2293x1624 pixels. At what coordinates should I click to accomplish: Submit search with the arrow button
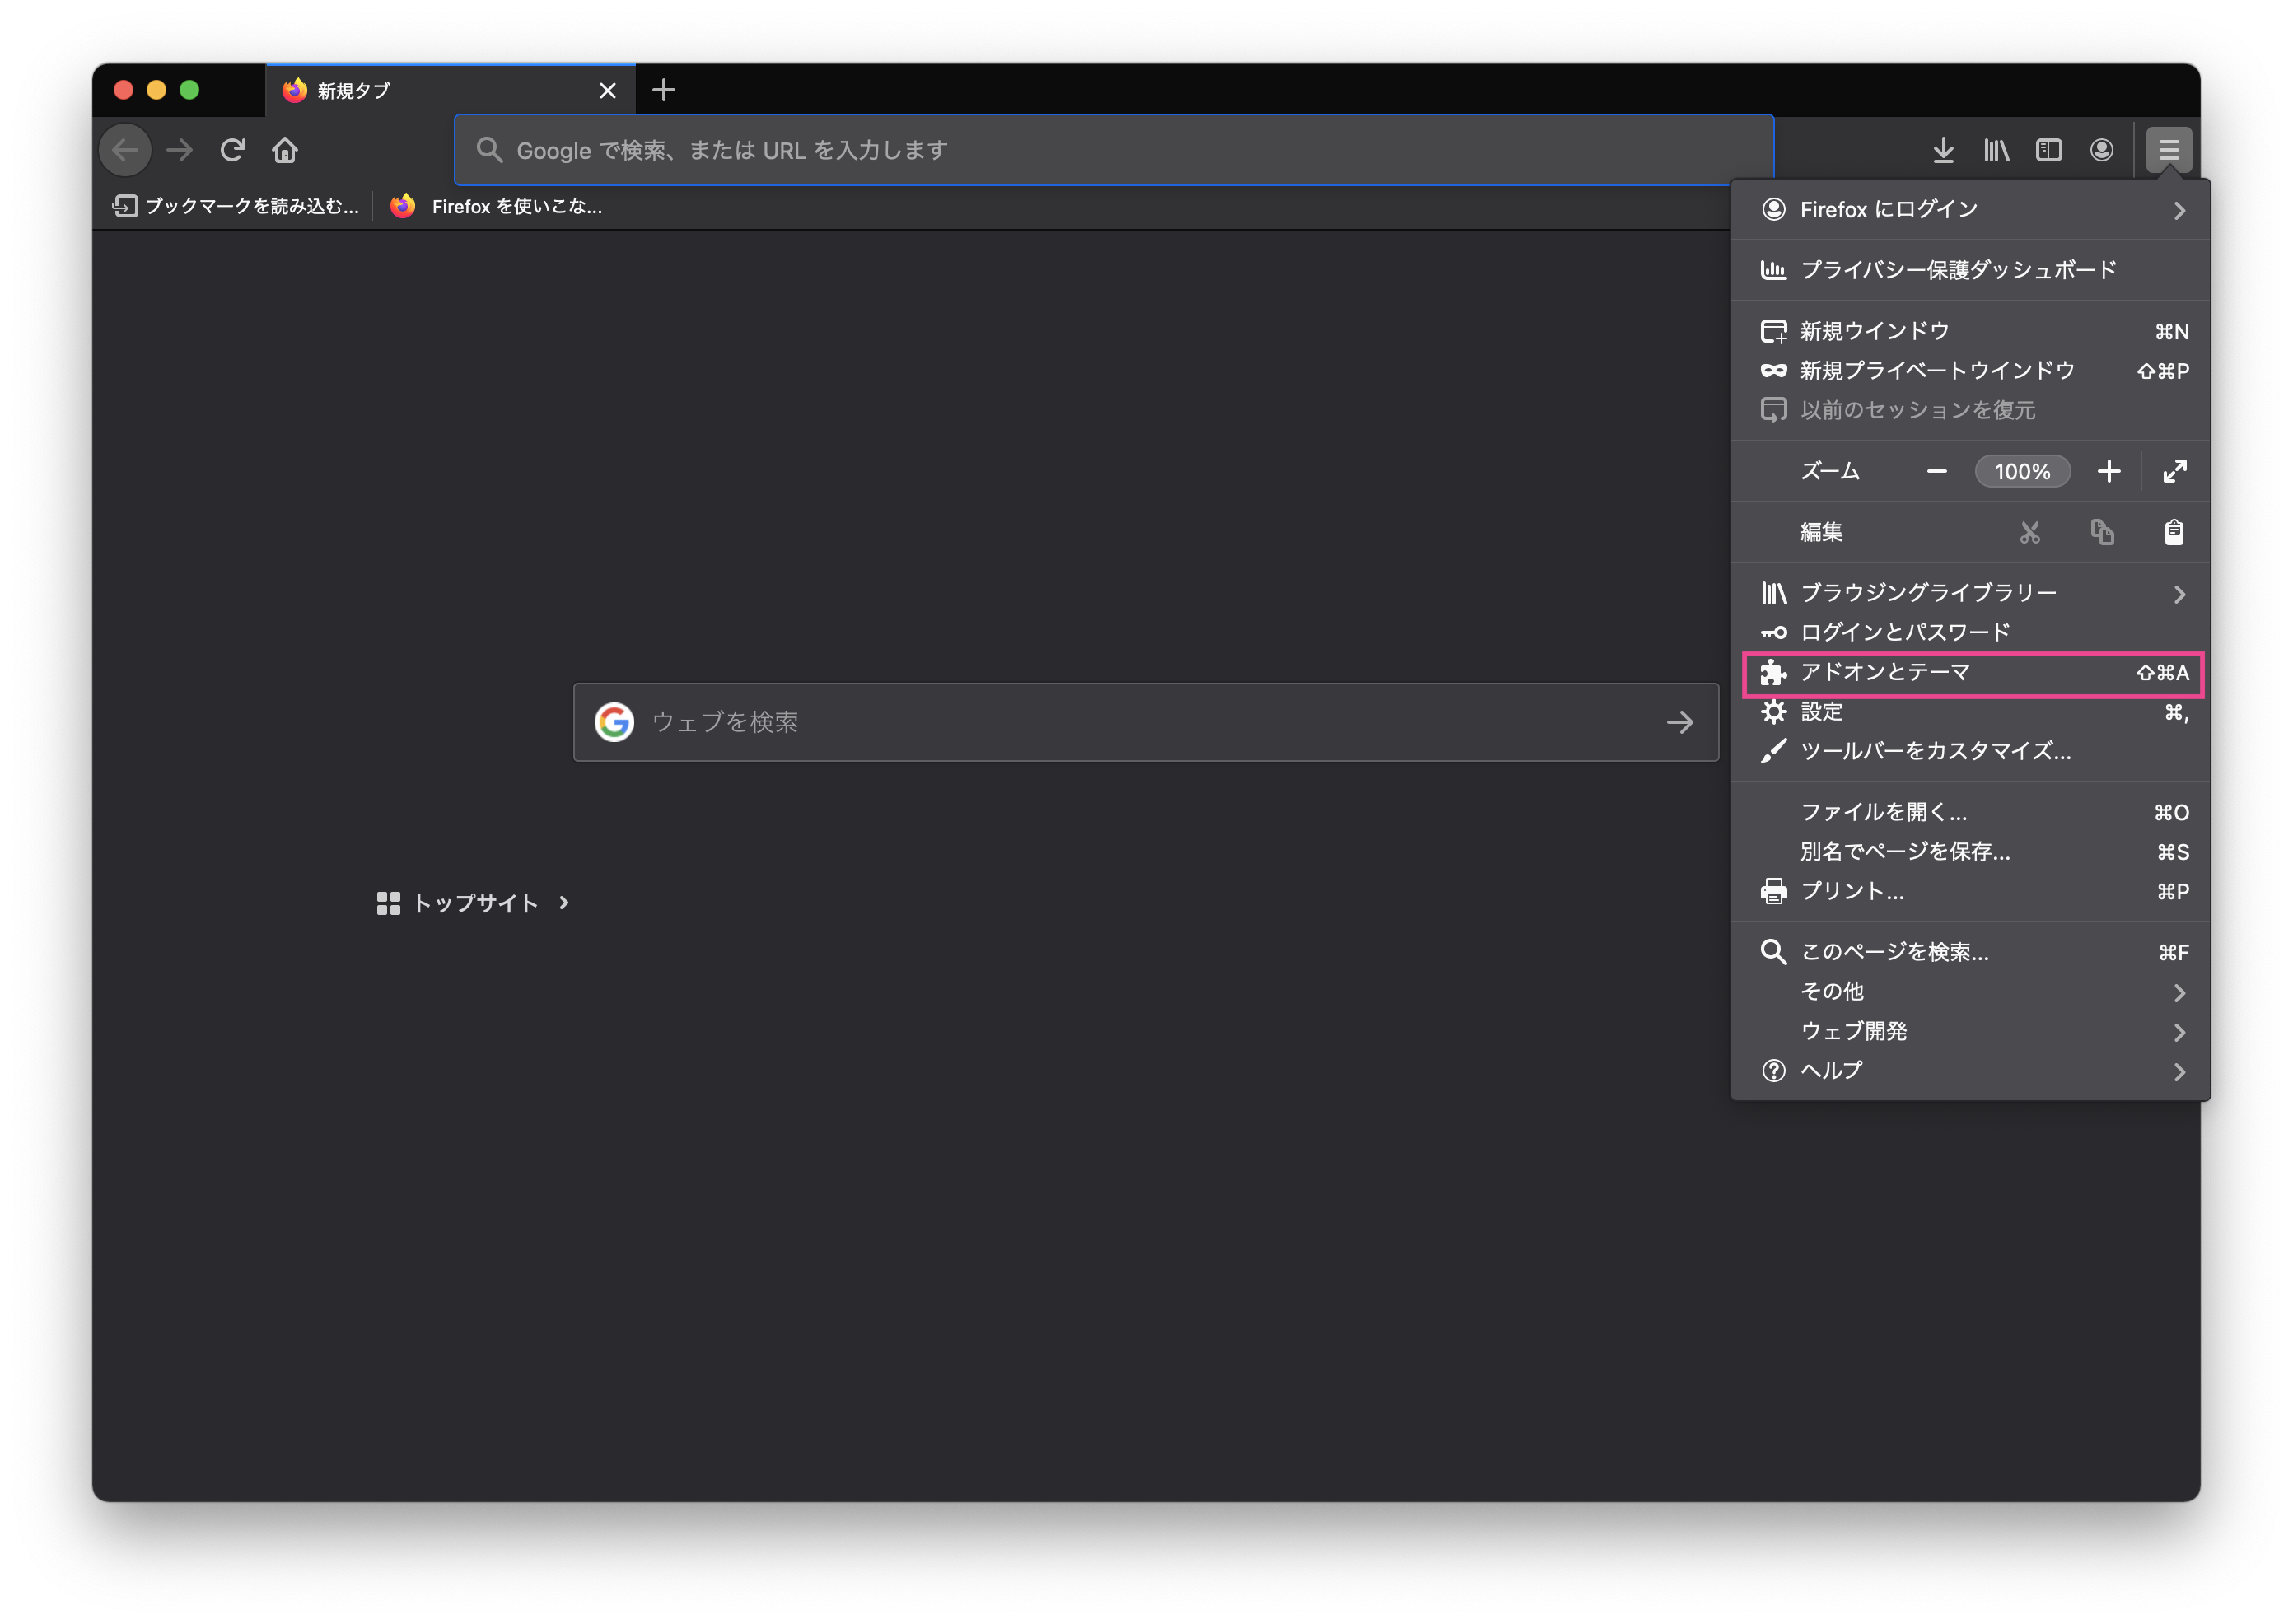tap(1680, 722)
